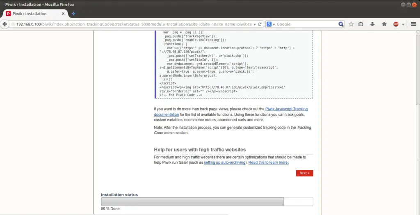Click the Piwik favicon on the tab
The height and width of the screenshot is (215, 420).
[x=8, y=14]
